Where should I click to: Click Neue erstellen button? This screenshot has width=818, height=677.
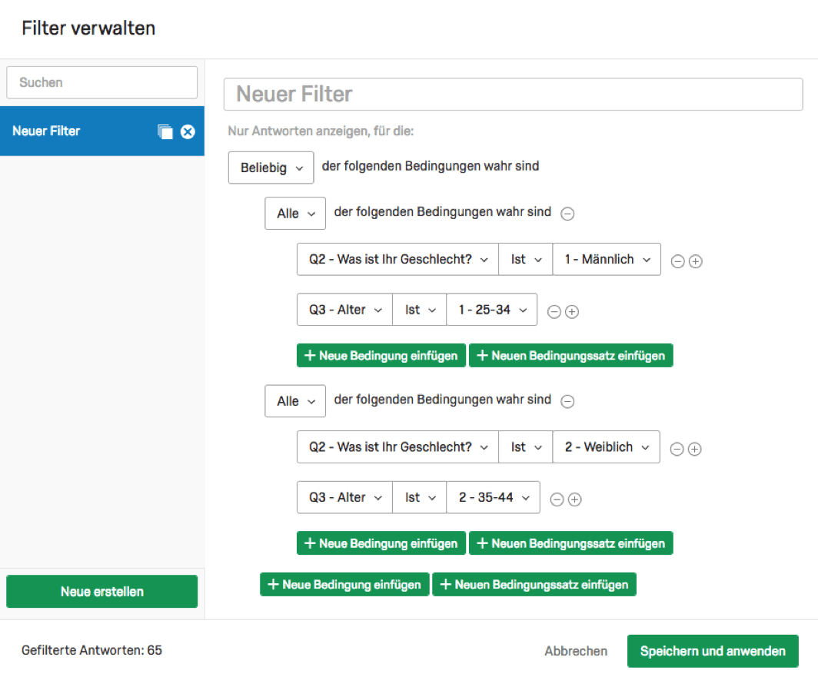(x=102, y=592)
